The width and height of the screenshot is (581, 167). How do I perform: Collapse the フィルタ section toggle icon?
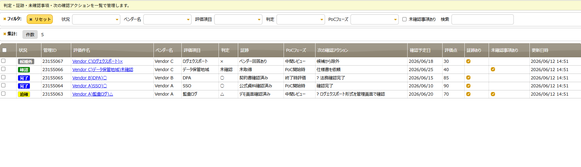click(5, 19)
